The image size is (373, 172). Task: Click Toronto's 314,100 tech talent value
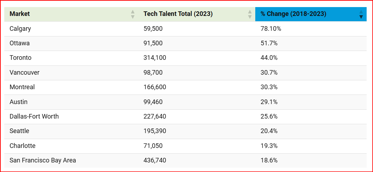155,58
